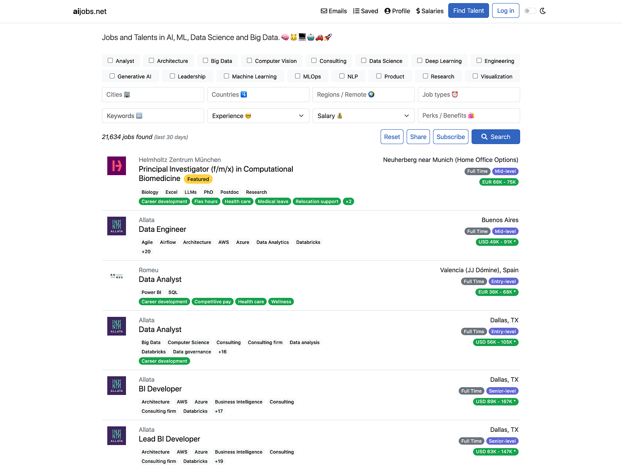Click the Find Talent button

[x=468, y=10]
